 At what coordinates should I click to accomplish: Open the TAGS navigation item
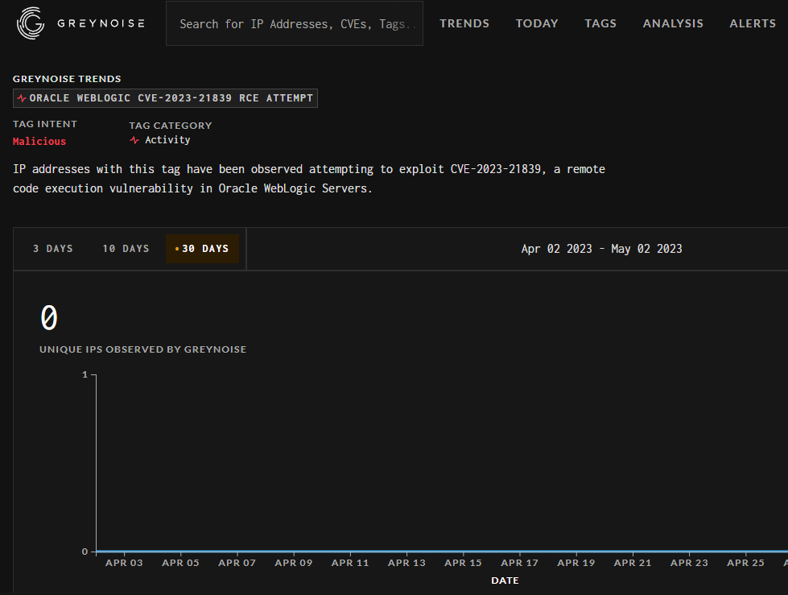tap(600, 23)
